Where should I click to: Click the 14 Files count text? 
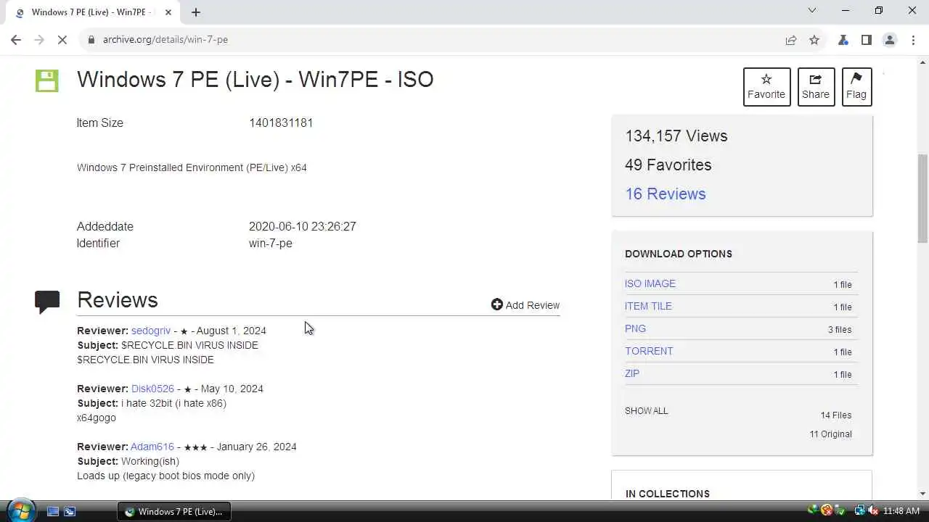[836, 415]
